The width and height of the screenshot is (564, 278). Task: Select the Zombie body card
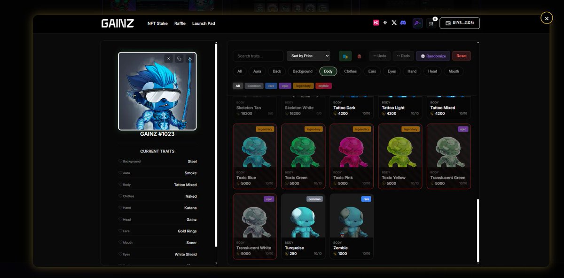[352, 226]
